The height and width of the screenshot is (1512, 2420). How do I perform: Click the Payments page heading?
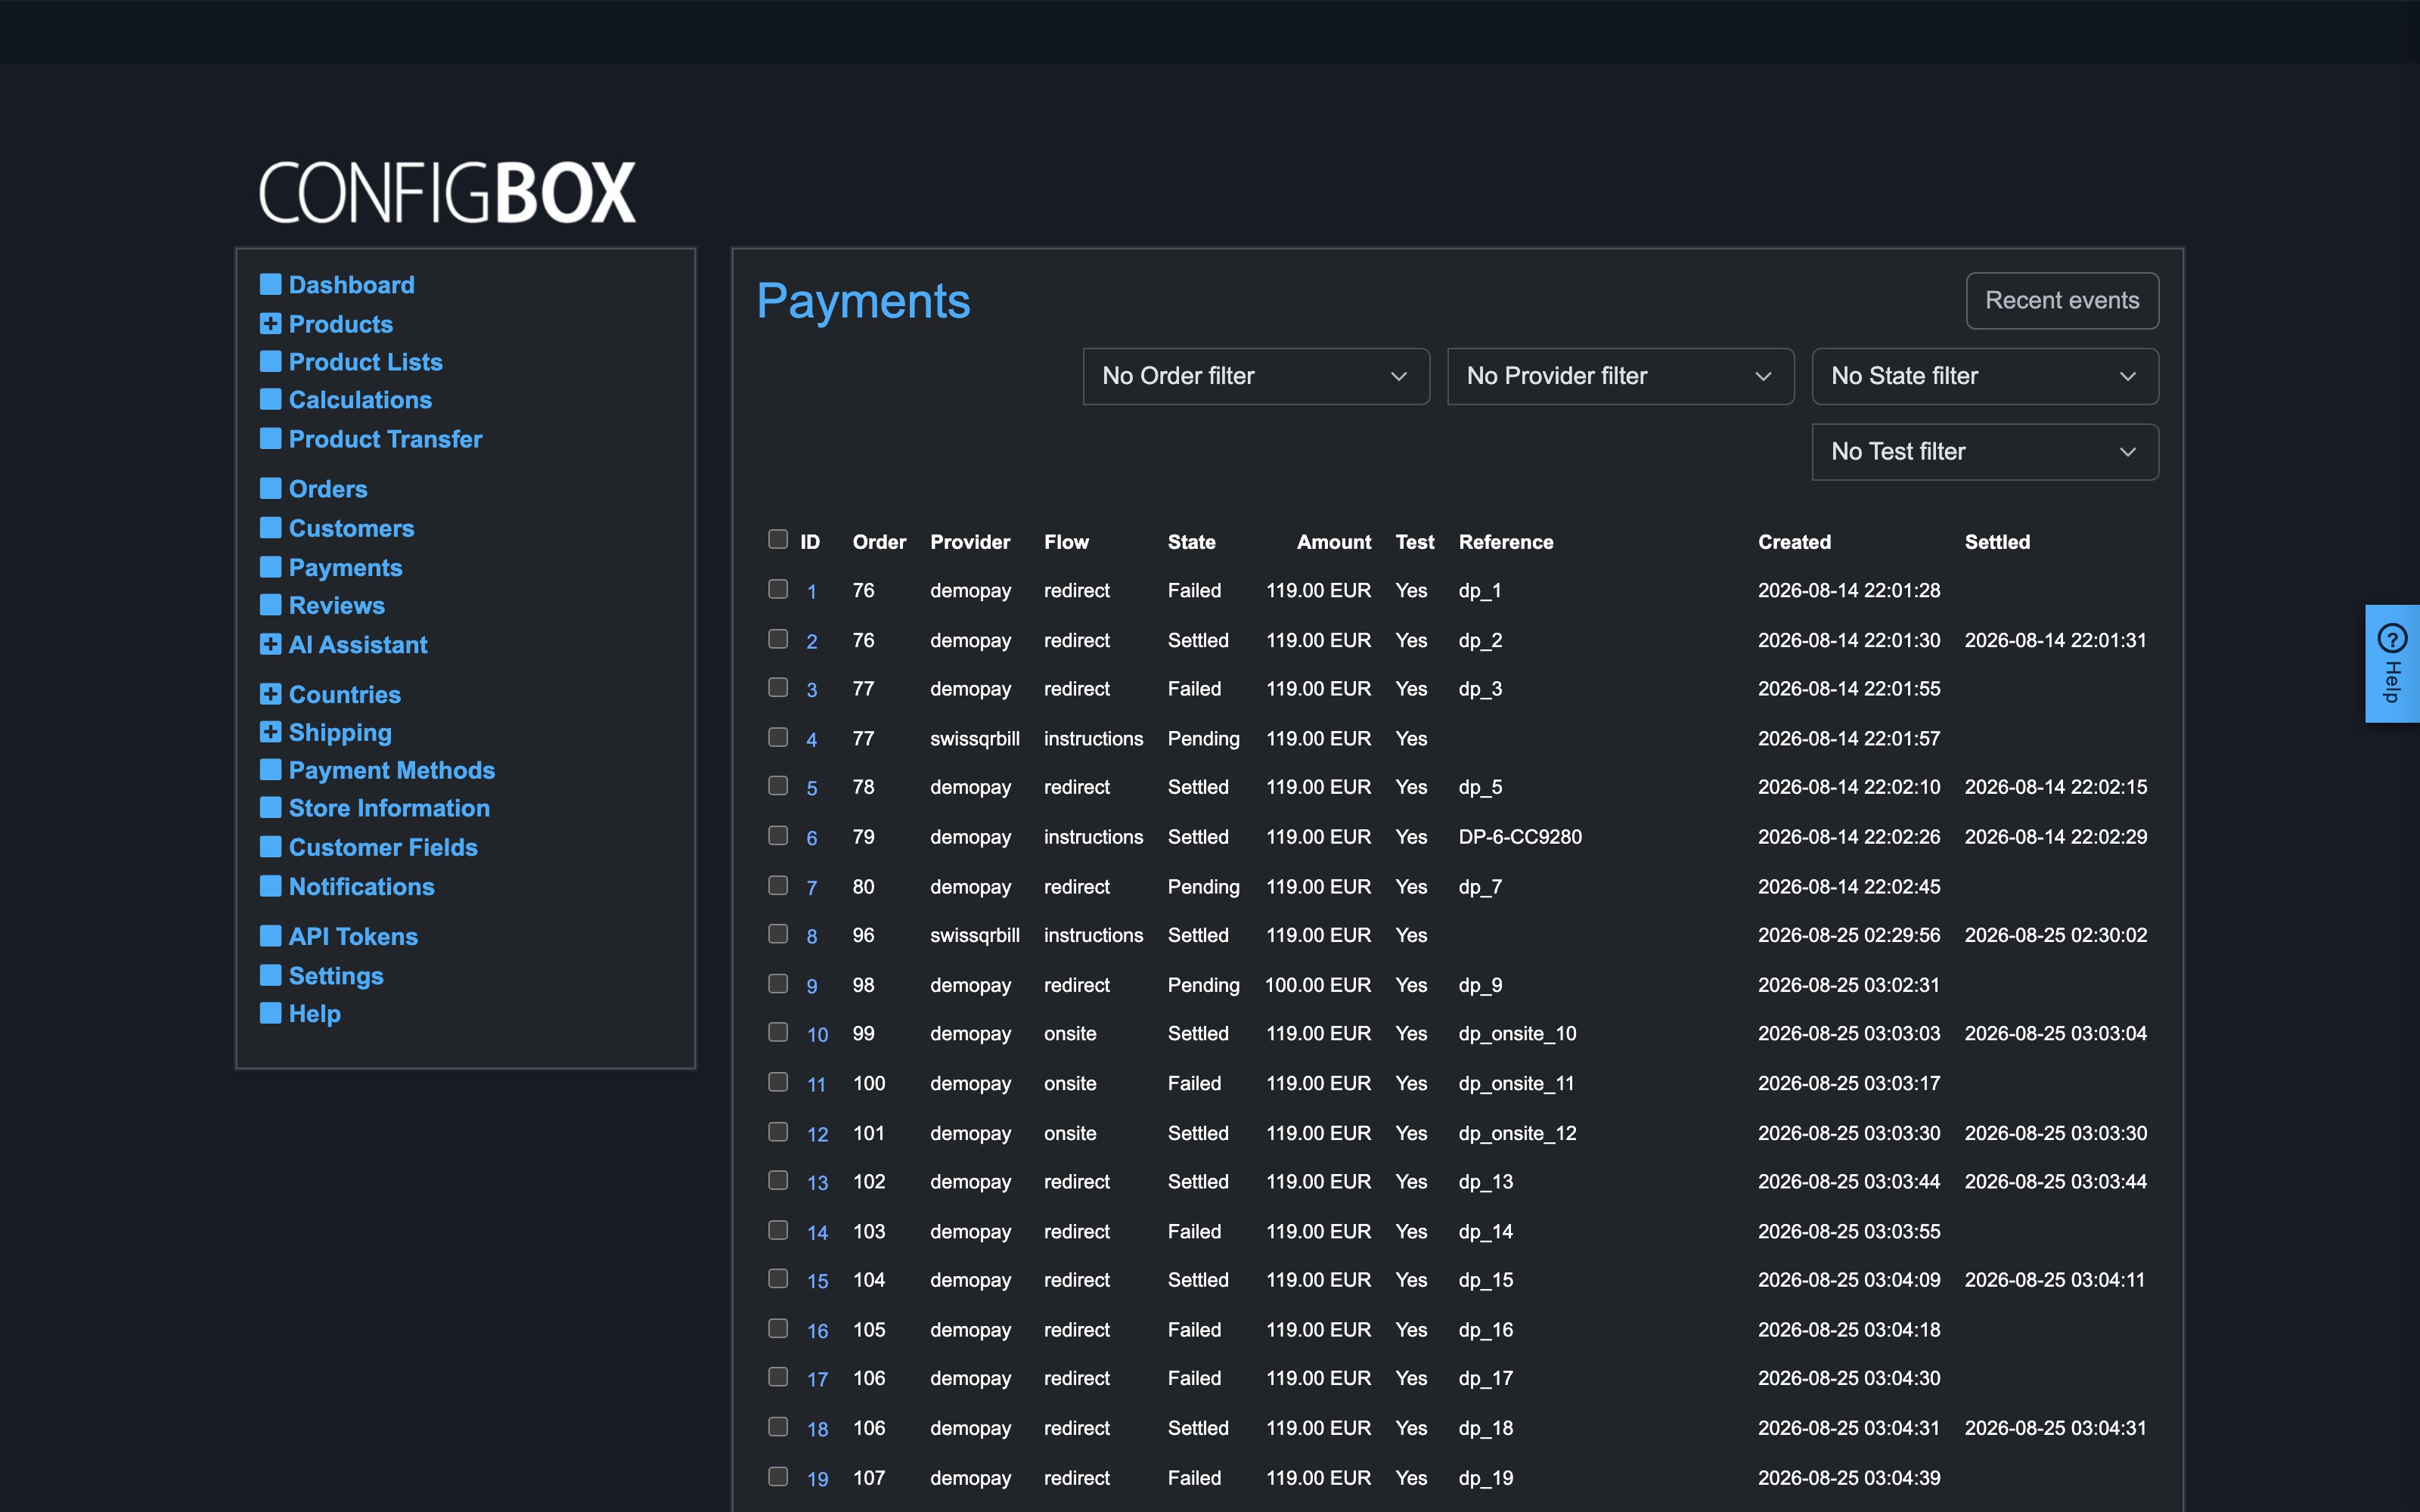(863, 301)
